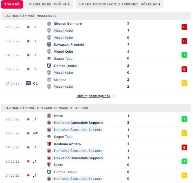Image resolution: width=193 pixels, height=183 pixels.
Task: Select the Toàn Bộ tab
Action: [12, 4]
